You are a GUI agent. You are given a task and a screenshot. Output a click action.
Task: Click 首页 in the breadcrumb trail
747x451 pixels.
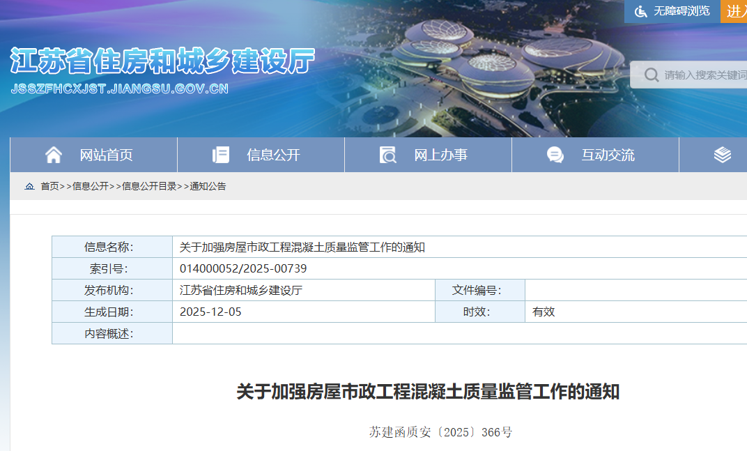[49, 187]
